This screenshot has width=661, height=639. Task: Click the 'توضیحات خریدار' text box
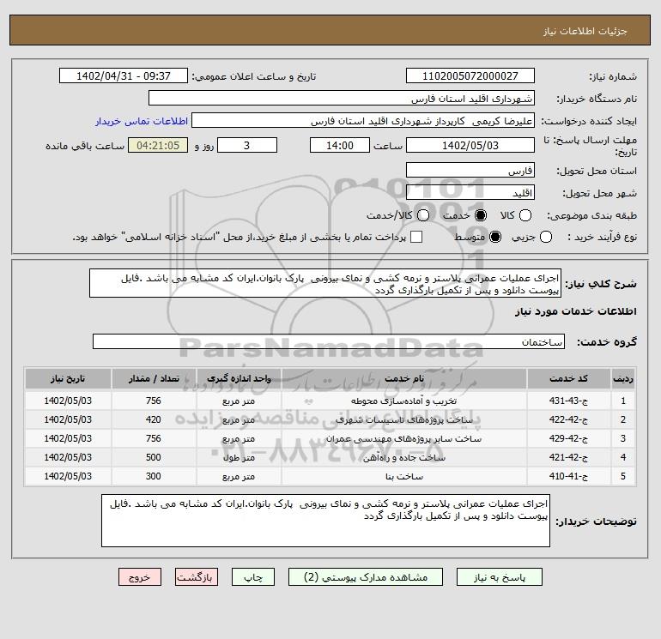[325, 521]
